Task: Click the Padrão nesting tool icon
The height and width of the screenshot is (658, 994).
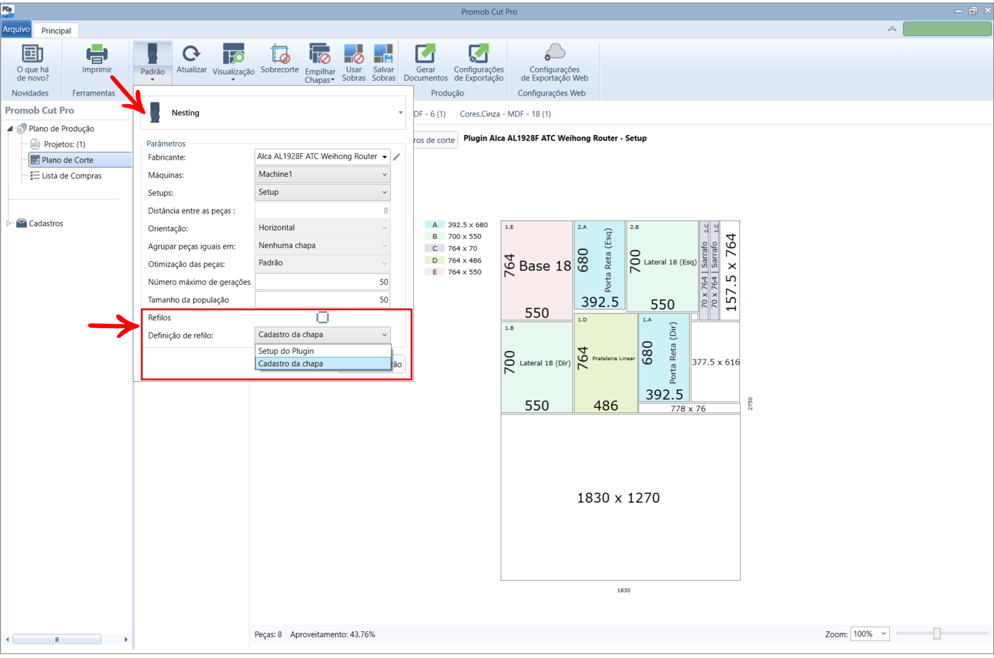Action: 153,53
